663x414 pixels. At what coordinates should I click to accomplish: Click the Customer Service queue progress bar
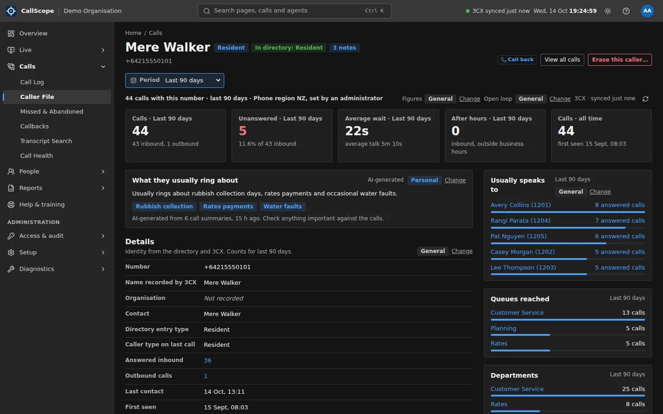pyautogui.click(x=568, y=320)
